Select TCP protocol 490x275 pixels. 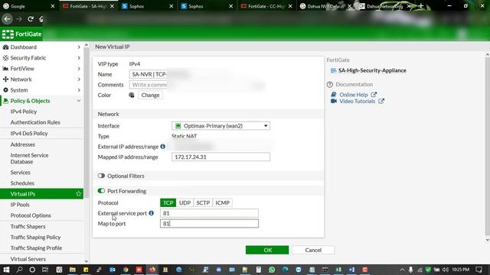tap(168, 202)
